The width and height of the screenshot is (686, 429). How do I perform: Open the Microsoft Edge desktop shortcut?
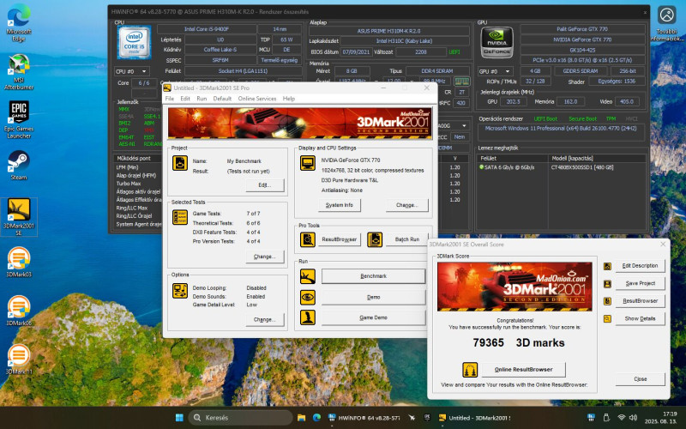(19, 23)
